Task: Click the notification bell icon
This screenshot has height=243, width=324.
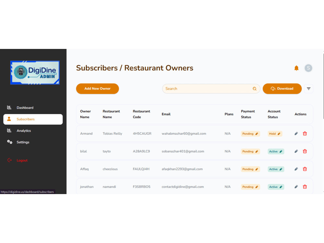Action: pyautogui.click(x=296, y=68)
